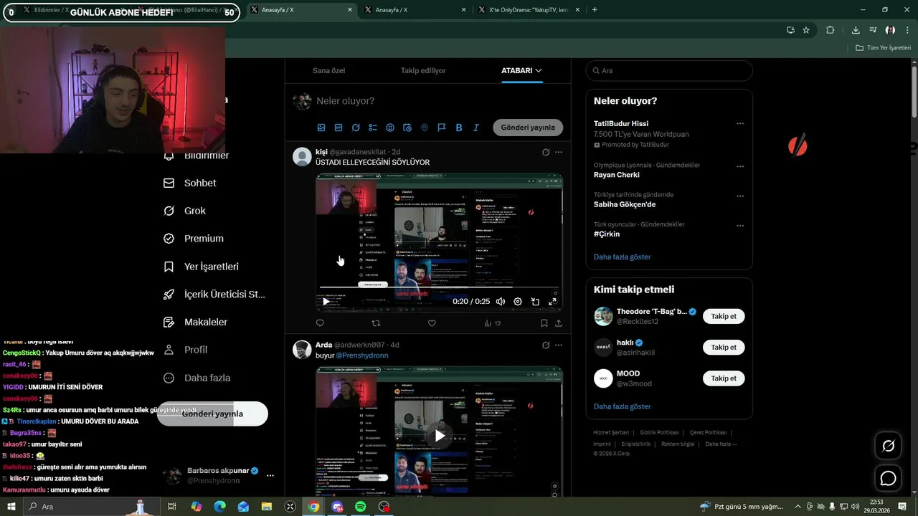The width and height of the screenshot is (918, 516).
Task: Bookmark this page with star icon
Action: point(806,30)
